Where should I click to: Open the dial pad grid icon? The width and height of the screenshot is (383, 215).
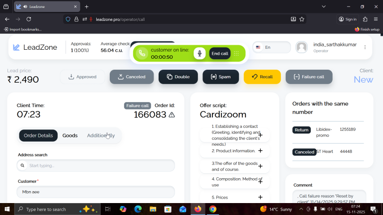[x=236, y=53]
